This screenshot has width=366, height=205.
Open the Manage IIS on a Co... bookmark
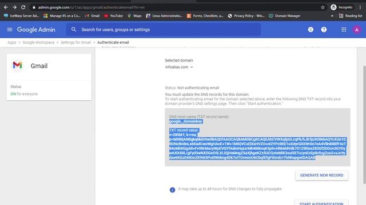pyautogui.click(x=62, y=16)
